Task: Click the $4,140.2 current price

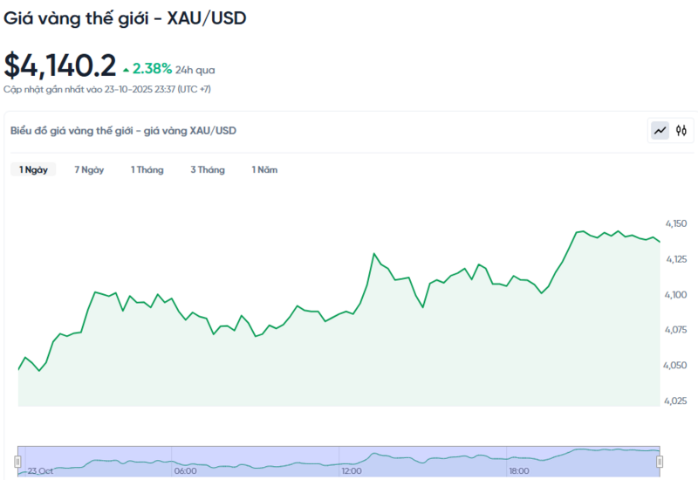Action: pos(60,65)
